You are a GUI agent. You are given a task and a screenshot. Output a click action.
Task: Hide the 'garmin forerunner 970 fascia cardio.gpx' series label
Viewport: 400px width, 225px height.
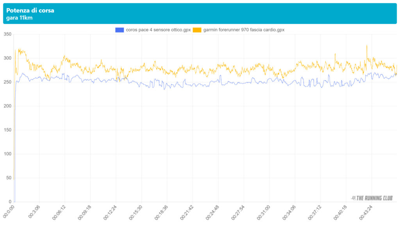click(x=244, y=30)
